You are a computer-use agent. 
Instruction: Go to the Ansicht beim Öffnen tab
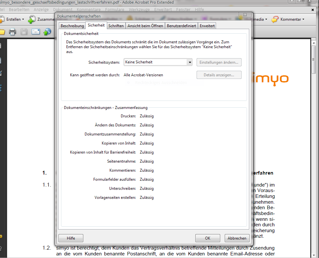[x=145, y=26]
